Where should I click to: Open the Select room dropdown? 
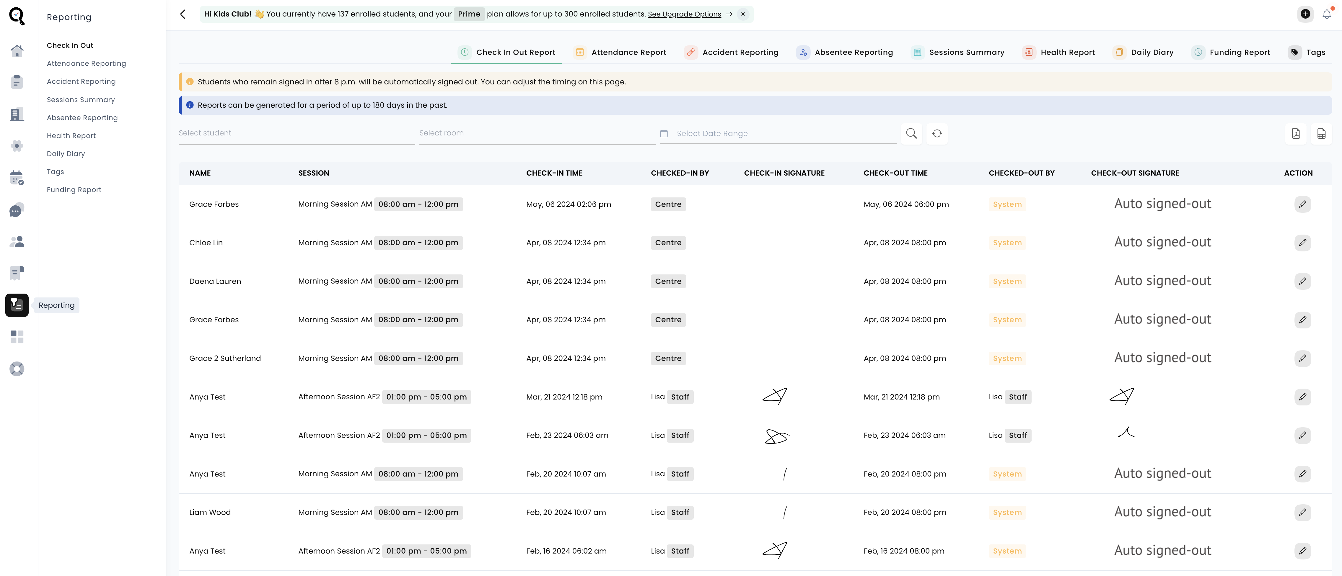pos(537,133)
